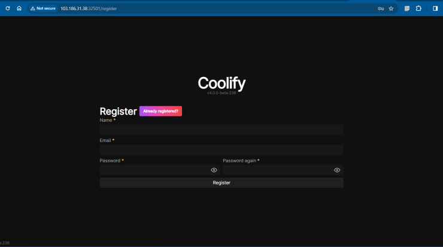Click the Coolify logo heading
This screenshot has width=443, height=247.
221,84
